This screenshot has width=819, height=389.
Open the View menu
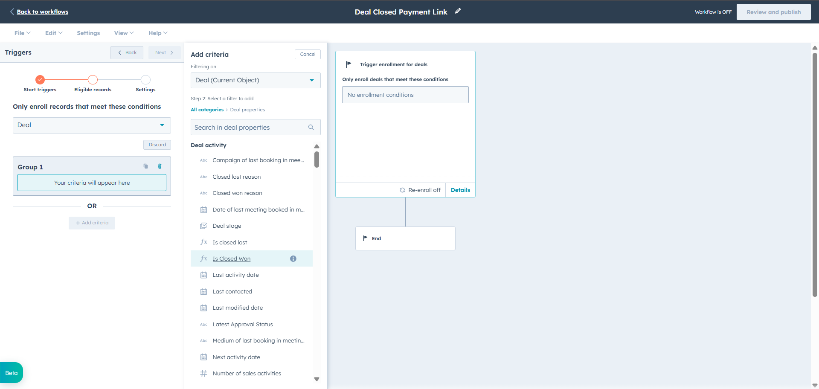click(124, 33)
